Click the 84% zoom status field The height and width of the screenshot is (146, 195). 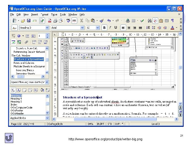pos(90,124)
